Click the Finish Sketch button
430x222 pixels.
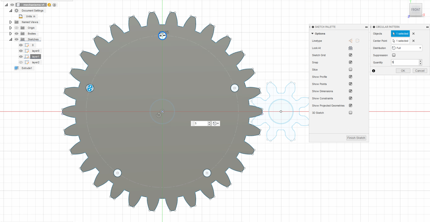point(356,138)
